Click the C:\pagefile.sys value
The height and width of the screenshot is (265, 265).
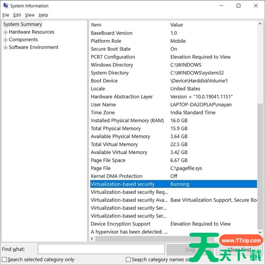coord(186,168)
